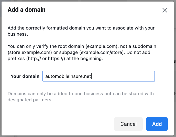This screenshot has width=176, height=137.
Task: Click the 'Add a domain' heading
Action: (x=27, y=10)
